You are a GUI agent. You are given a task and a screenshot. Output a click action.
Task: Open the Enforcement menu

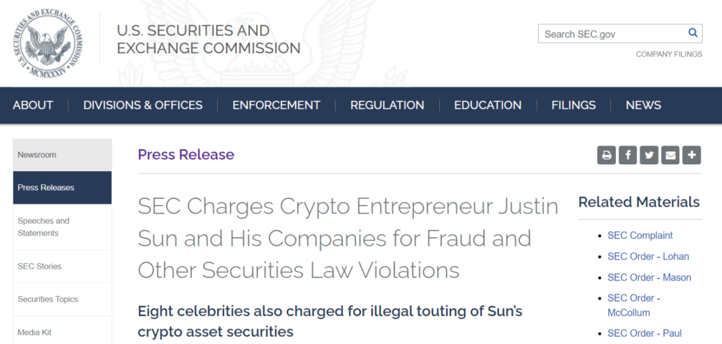coord(276,106)
